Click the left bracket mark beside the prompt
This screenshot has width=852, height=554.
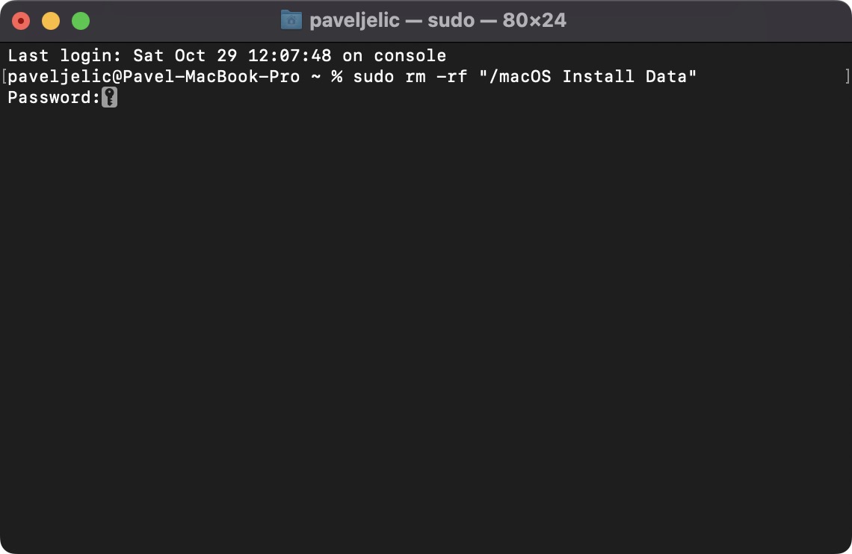click(x=4, y=76)
